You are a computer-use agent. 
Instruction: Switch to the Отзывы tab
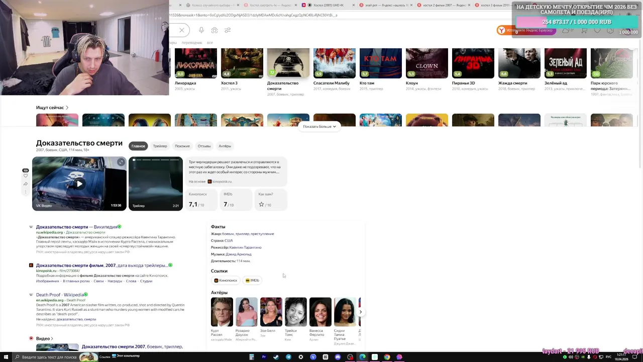204,146
